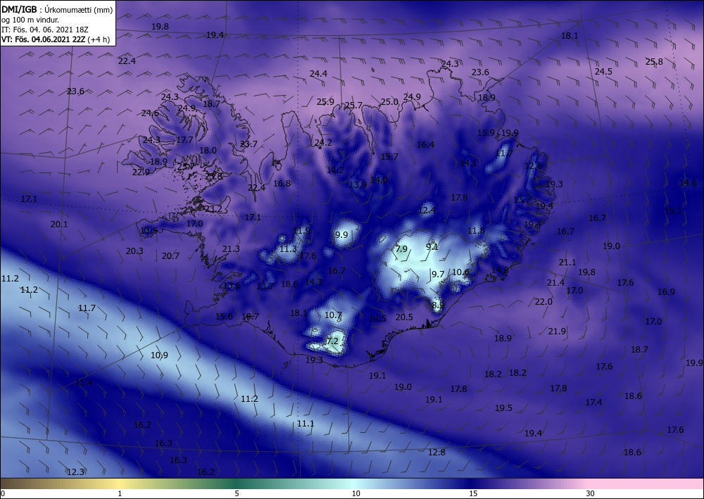Select the 20.7 value on the map

click(170, 255)
